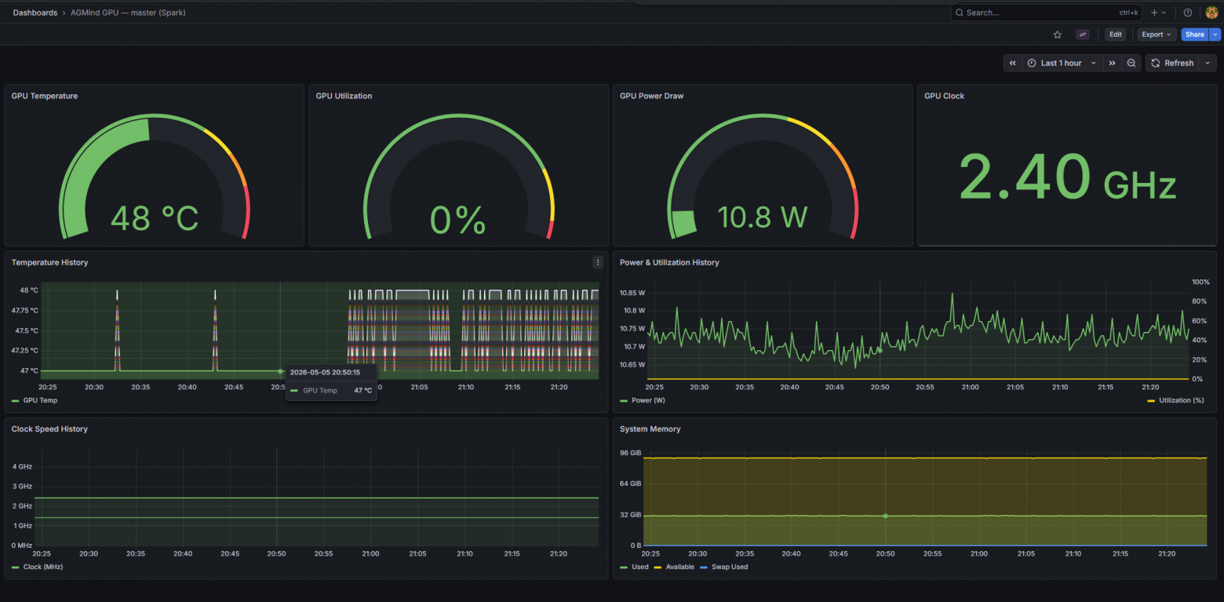Viewport: 1224px width, 602px height.
Task: Click the 100% right axis label
Action: coord(1200,282)
